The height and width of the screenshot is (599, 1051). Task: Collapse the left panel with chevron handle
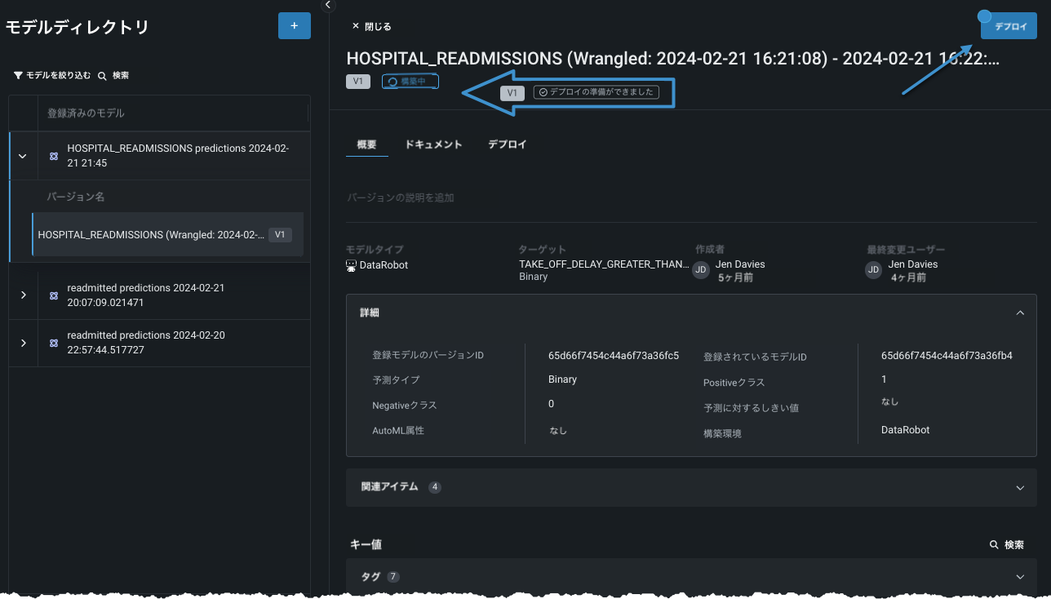[328, 6]
